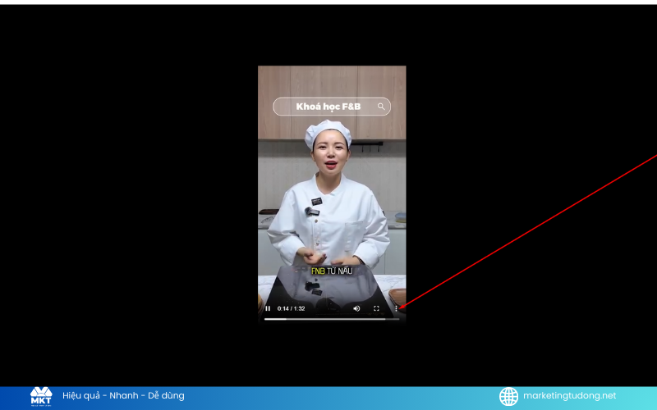This screenshot has width=657, height=410.
Task: Click the globe icon beside marketingtudong.net
Action: tap(508, 396)
